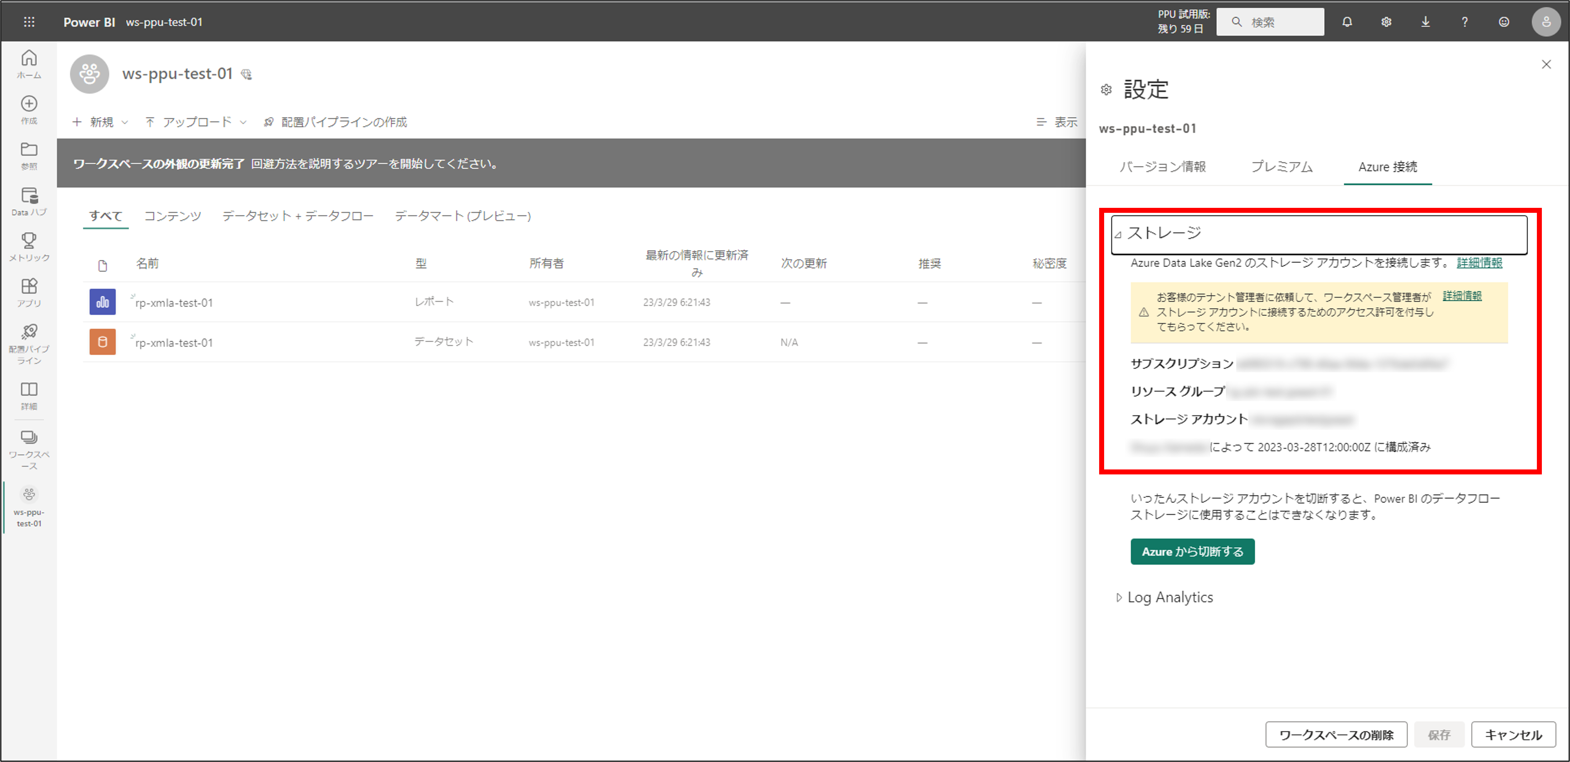Screen dimensions: 1570x762
Task: Switch to プレミアム tab
Action: click(x=1282, y=166)
